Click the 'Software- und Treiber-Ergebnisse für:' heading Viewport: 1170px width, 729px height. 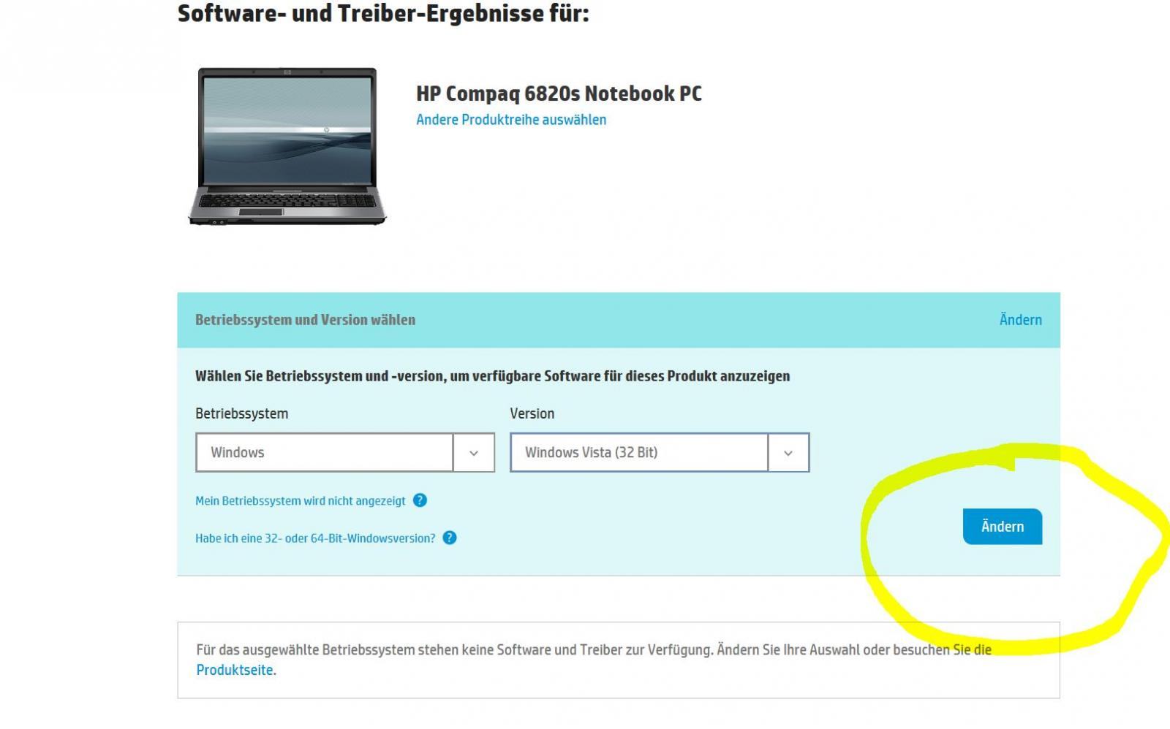pyautogui.click(x=383, y=13)
